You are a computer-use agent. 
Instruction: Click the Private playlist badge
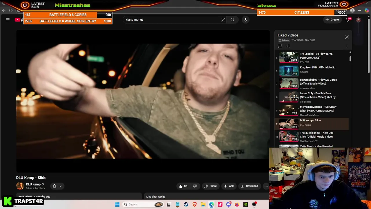tap(284, 40)
